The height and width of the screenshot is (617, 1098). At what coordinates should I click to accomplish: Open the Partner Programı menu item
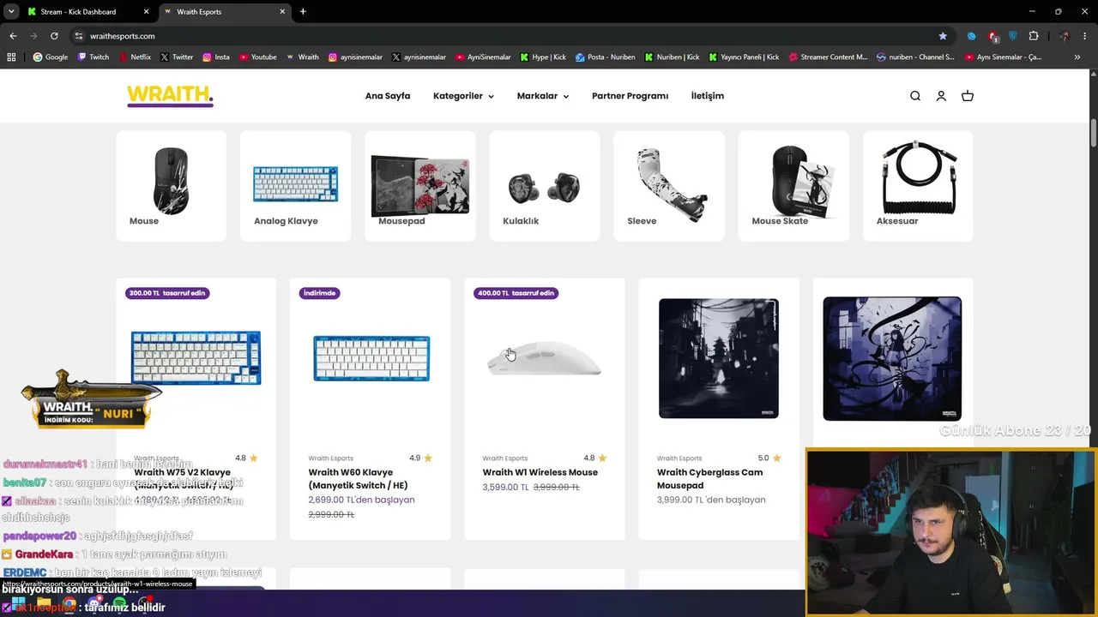coord(630,96)
